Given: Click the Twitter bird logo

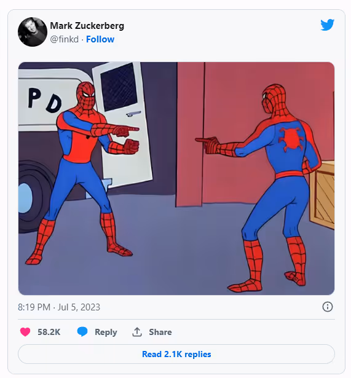Looking at the screenshot, I should [x=327, y=25].
